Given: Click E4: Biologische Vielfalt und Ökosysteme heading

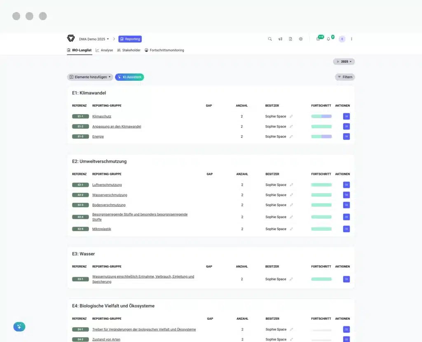Looking at the screenshot, I should click(x=113, y=306).
